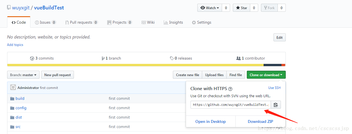Copy the clone URL to clipboard
This screenshot has height=134, width=352.
[x=276, y=105]
